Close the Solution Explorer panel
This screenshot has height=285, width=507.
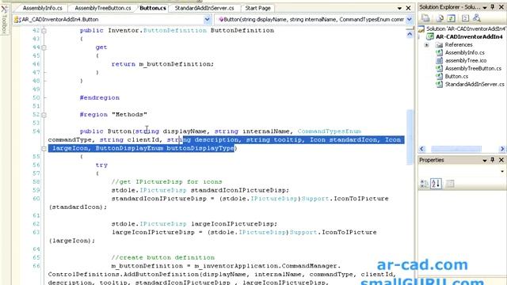[x=501, y=7]
